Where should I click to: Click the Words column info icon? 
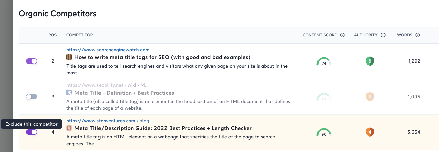[x=418, y=35]
